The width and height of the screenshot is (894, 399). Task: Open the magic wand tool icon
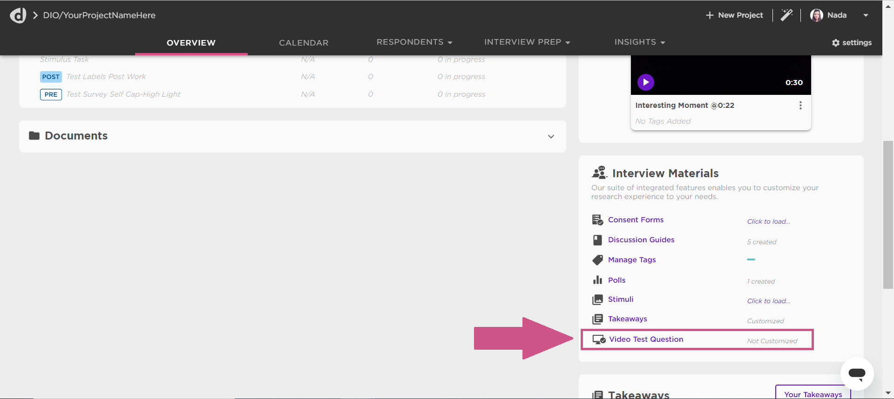(x=786, y=15)
